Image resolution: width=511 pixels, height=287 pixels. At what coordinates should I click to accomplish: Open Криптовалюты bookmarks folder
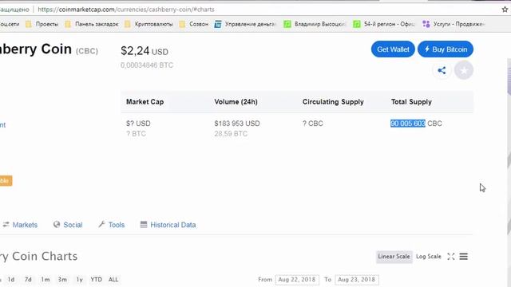tap(149, 24)
